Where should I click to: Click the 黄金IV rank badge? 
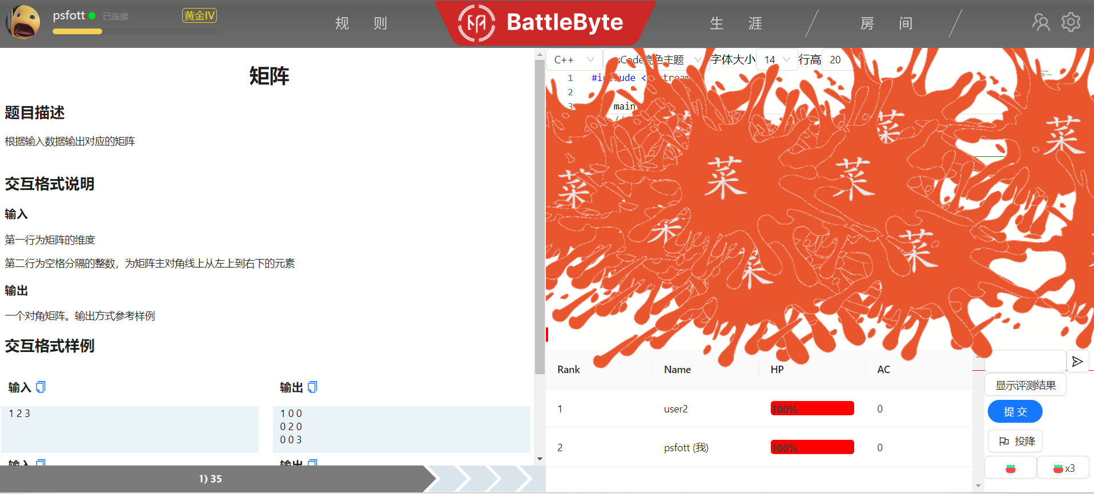(x=199, y=15)
